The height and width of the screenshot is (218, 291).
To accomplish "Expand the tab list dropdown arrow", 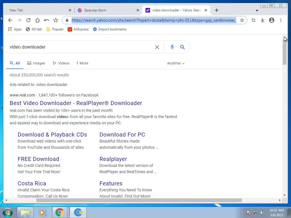I will [x=257, y=11].
